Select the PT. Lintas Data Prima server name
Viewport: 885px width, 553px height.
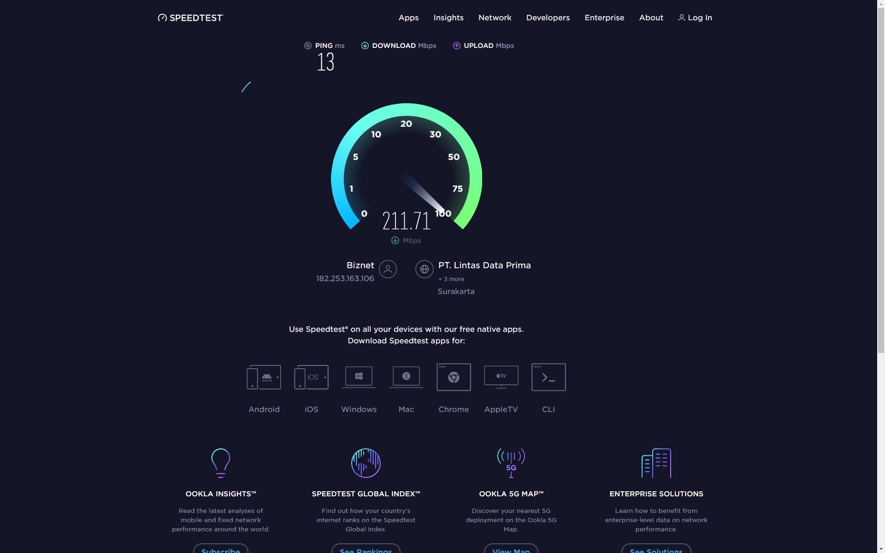point(484,265)
